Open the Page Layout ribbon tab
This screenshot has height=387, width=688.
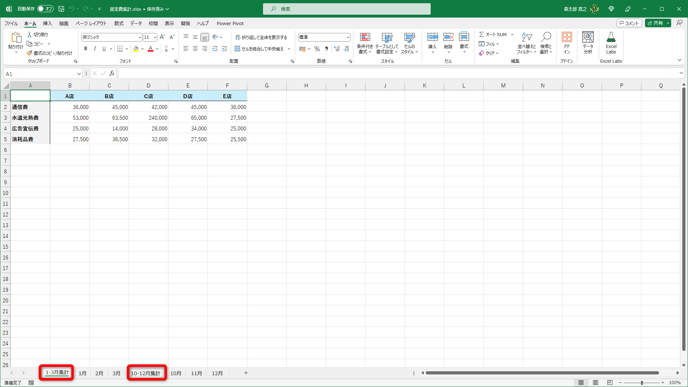click(x=91, y=23)
